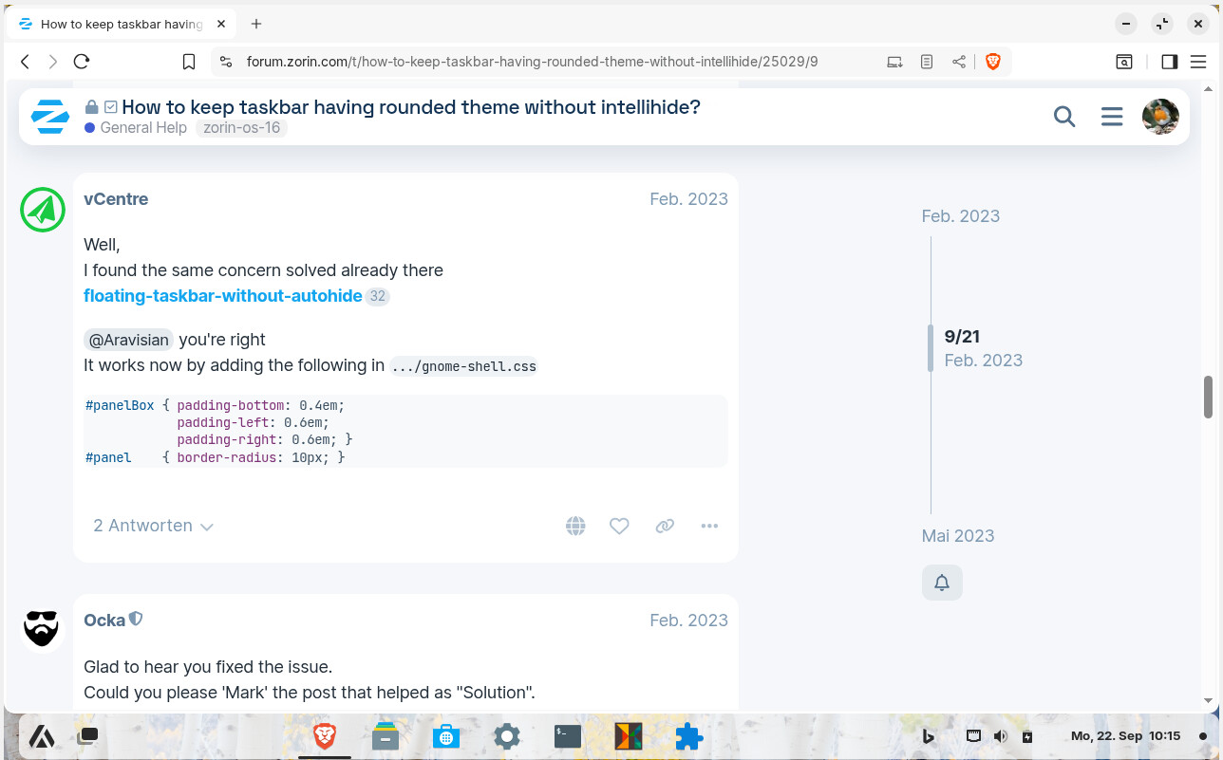Open the forum search magnifier
Screen dimensions: 1223x760
(x=1064, y=117)
